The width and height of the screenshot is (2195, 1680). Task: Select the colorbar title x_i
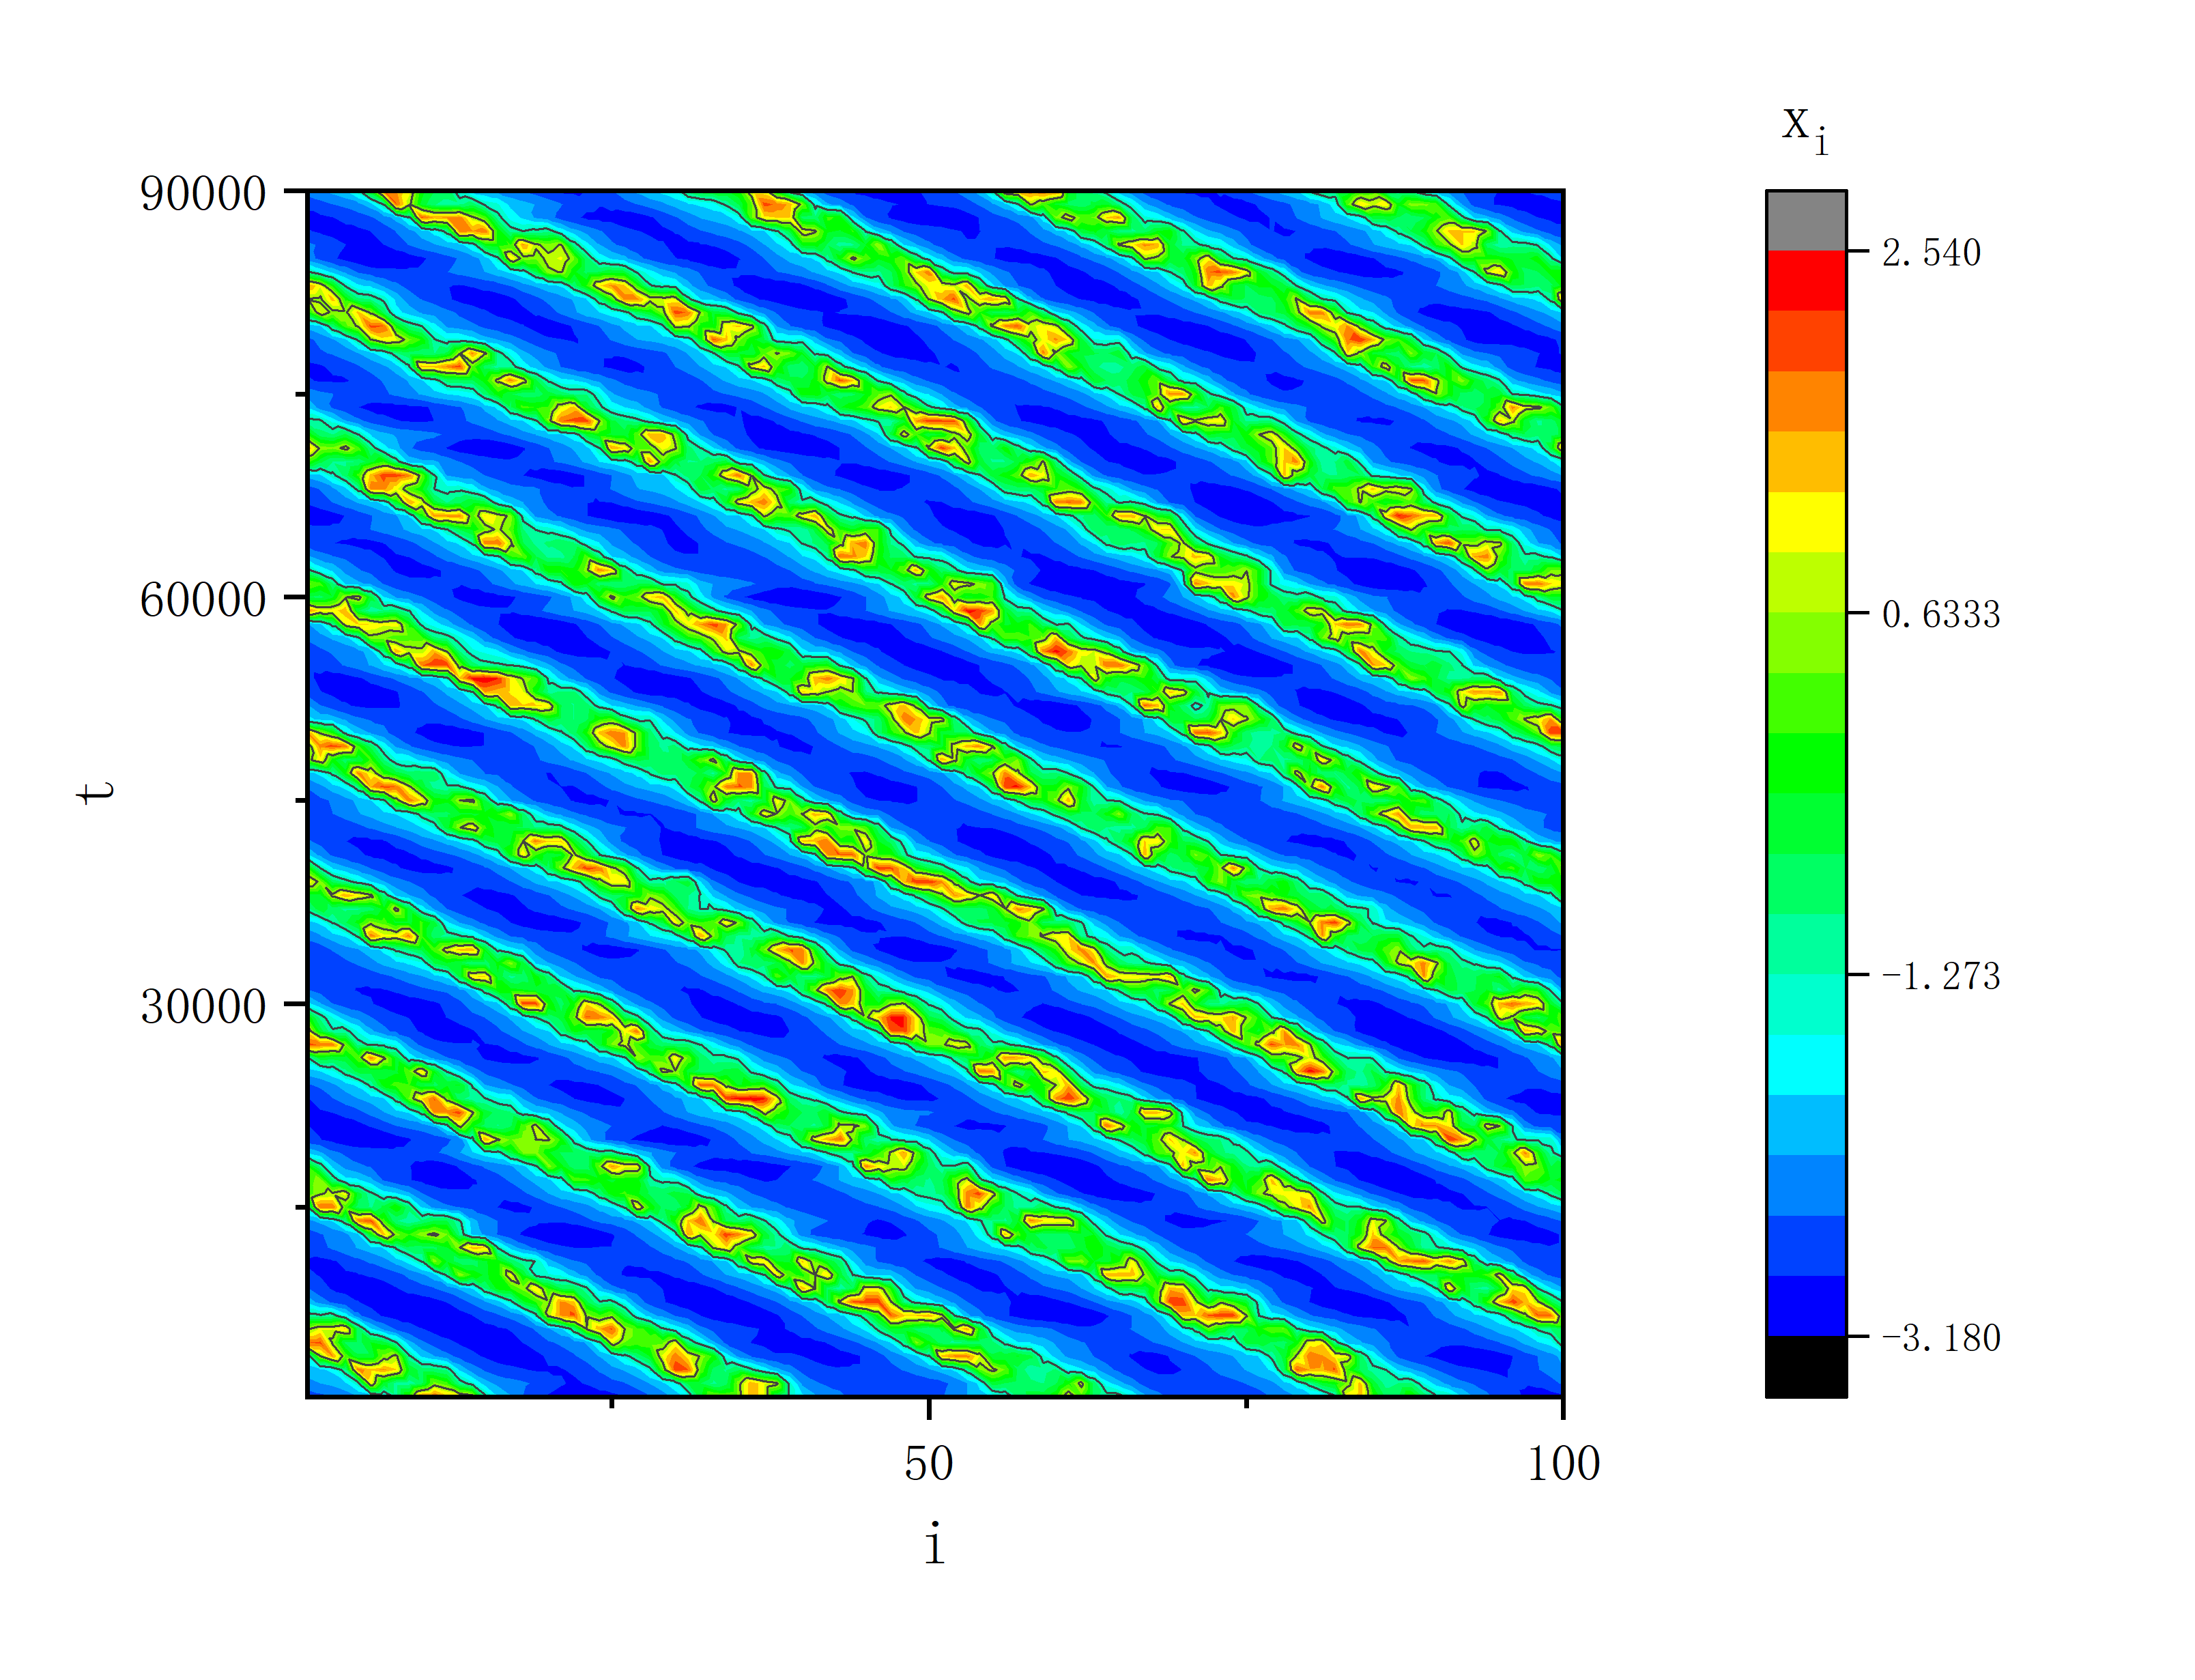point(1806,131)
